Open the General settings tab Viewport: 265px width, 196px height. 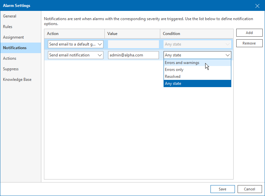[10, 16]
